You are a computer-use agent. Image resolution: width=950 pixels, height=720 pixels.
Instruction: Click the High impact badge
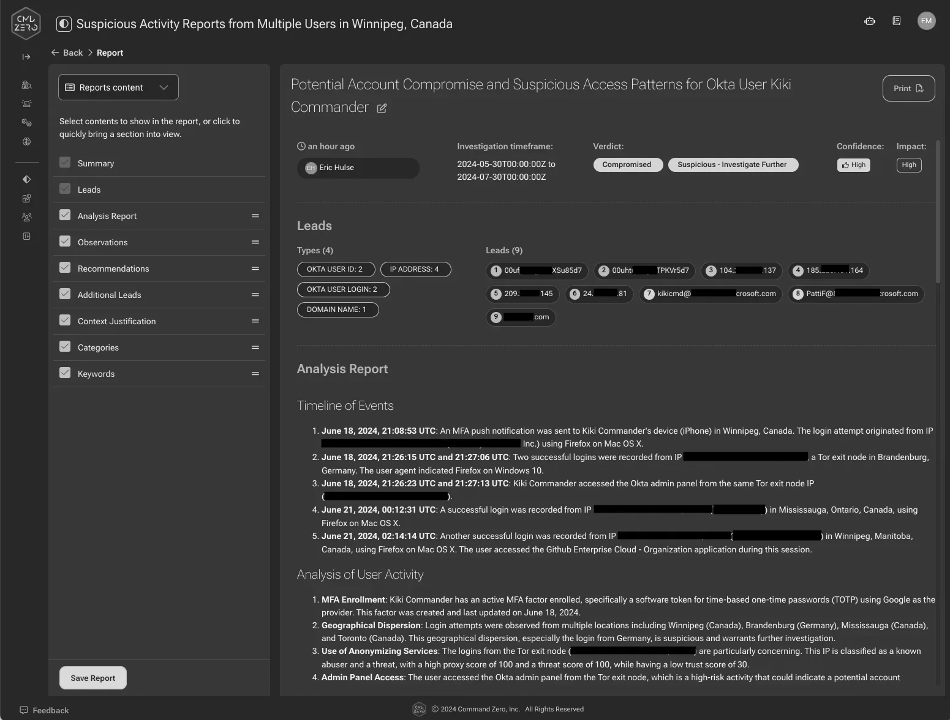pyautogui.click(x=909, y=165)
